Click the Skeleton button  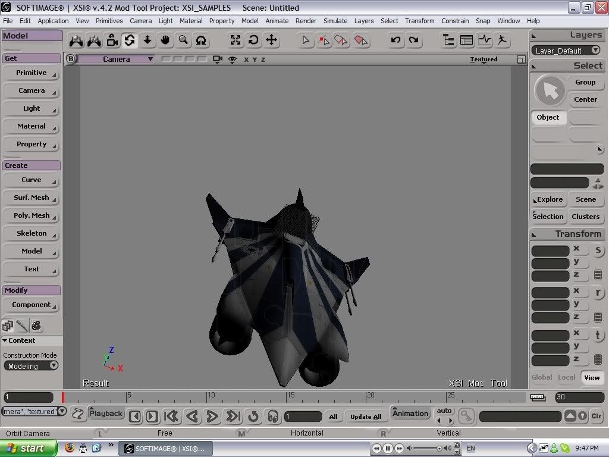pyautogui.click(x=31, y=233)
